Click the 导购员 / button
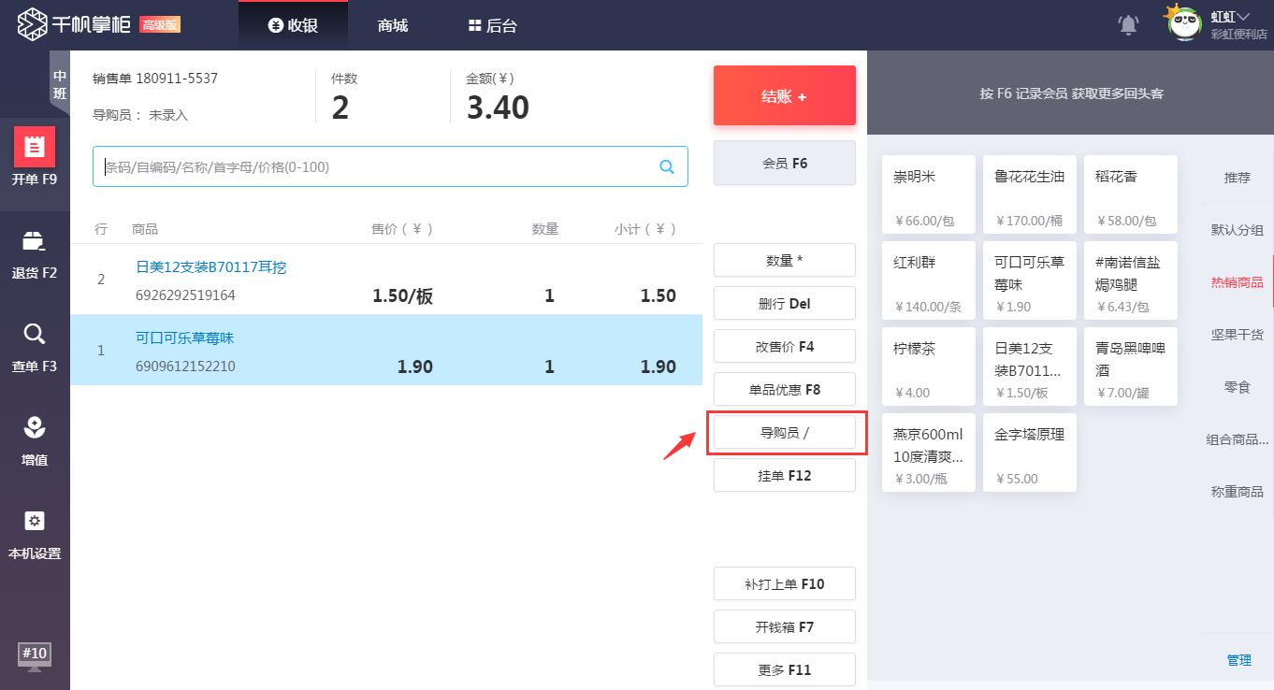 click(x=784, y=433)
